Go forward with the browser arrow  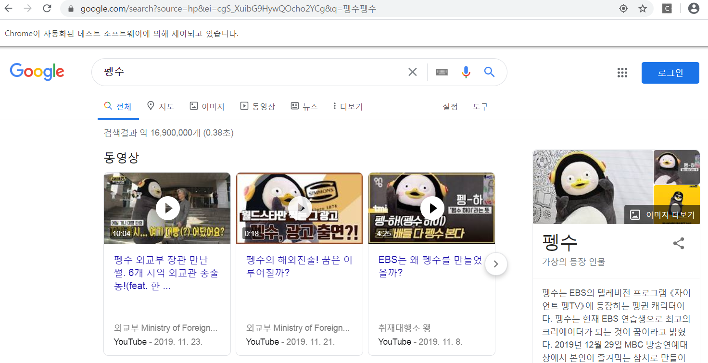tap(28, 8)
